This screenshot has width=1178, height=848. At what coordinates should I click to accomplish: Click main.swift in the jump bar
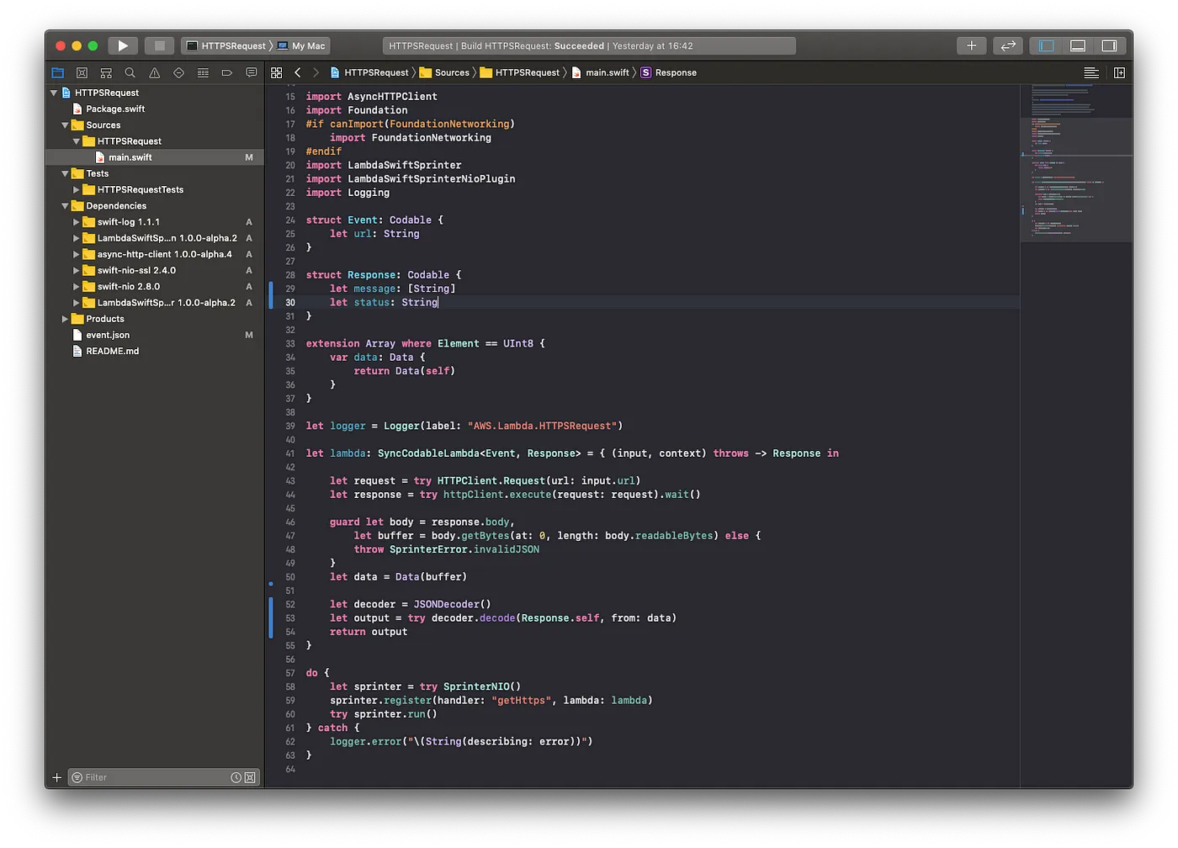point(600,73)
